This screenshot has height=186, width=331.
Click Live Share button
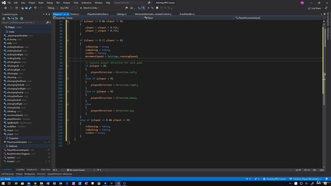tap(314, 8)
